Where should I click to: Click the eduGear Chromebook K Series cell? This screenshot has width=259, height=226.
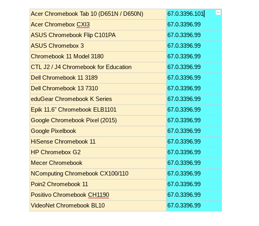click(71, 99)
